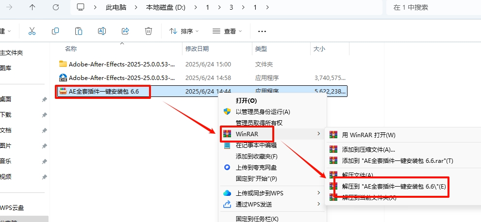Expand the 上传或同步到WPS submenu arrow
The height and width of the screenshot is (222, 481).
[x=319, y=193]
